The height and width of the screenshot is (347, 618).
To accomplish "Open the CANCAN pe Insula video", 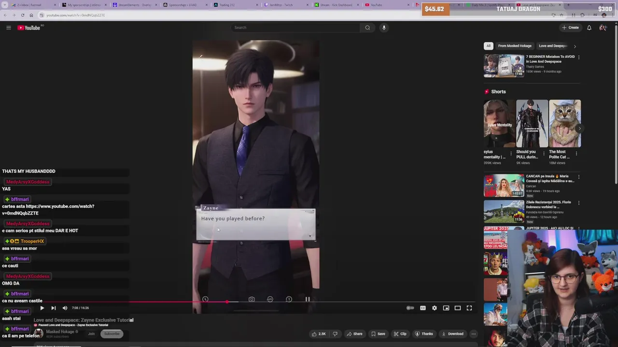I will coord(504,186).
